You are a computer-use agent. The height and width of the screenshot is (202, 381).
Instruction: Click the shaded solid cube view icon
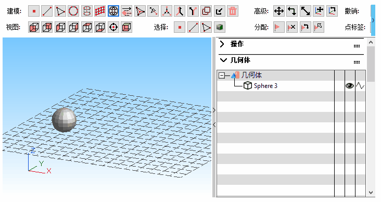tap(126, 27)
